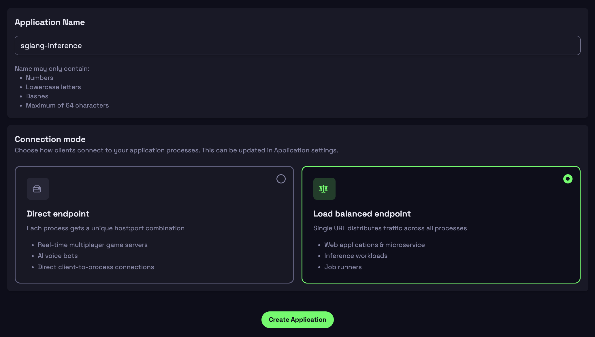Click 'Web applications & microservice' bullet
The width and height of the screenshot is (595, 337).
[x=374, y=245]
